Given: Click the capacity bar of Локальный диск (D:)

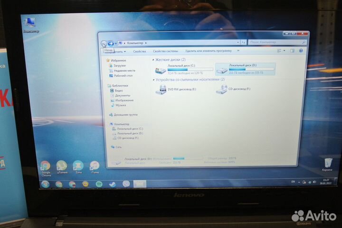Looking at the screenshot, I should tap(251, 69).
